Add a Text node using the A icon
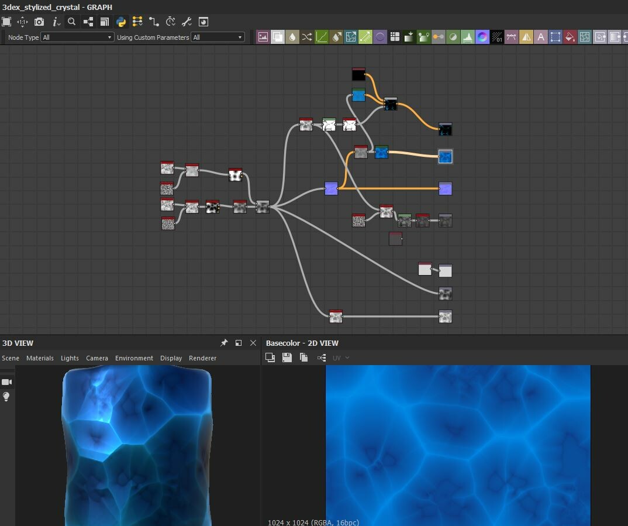The image size is (628, 526). tap(541, 36)
